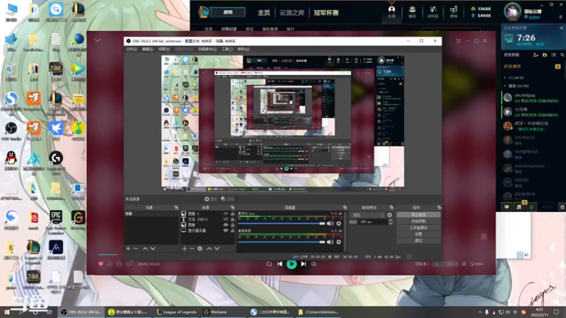Open the League missions icon with badge
The width and height of the screenshot is (566, 318).
(519, 206)
